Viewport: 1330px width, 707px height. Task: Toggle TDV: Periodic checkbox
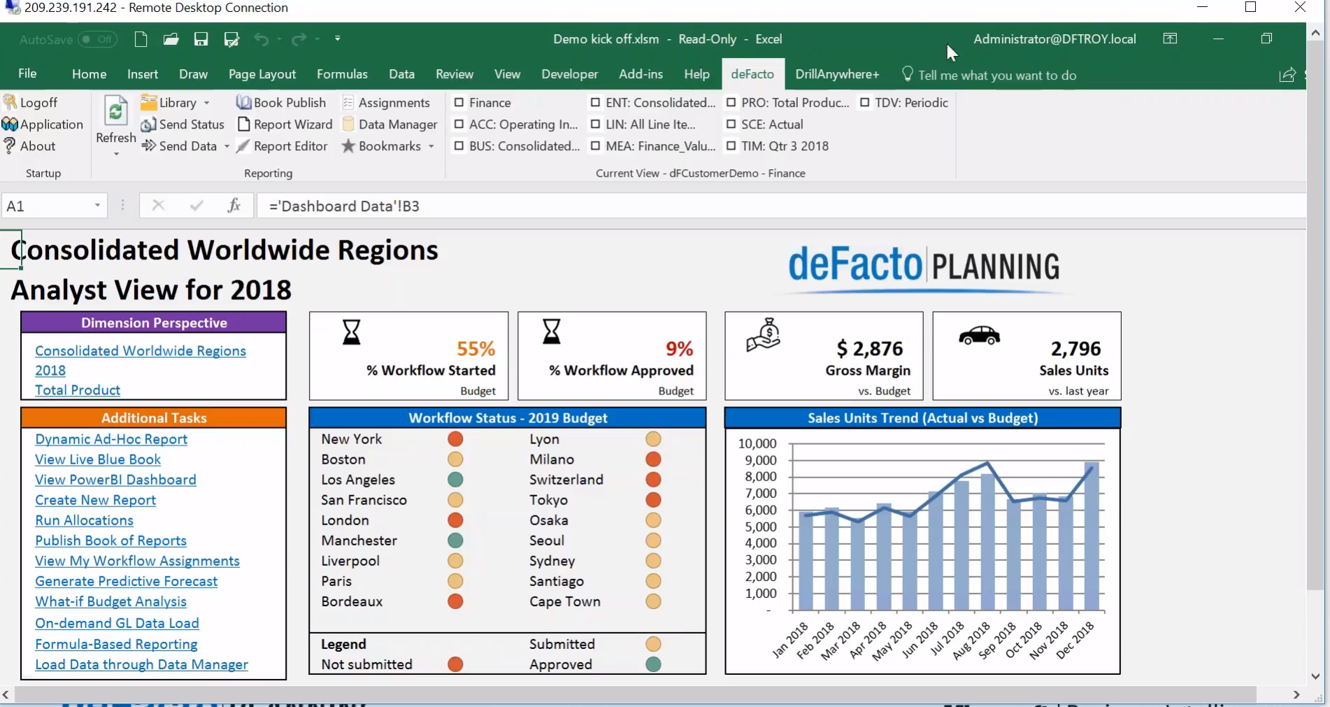(x=864, y=102)
